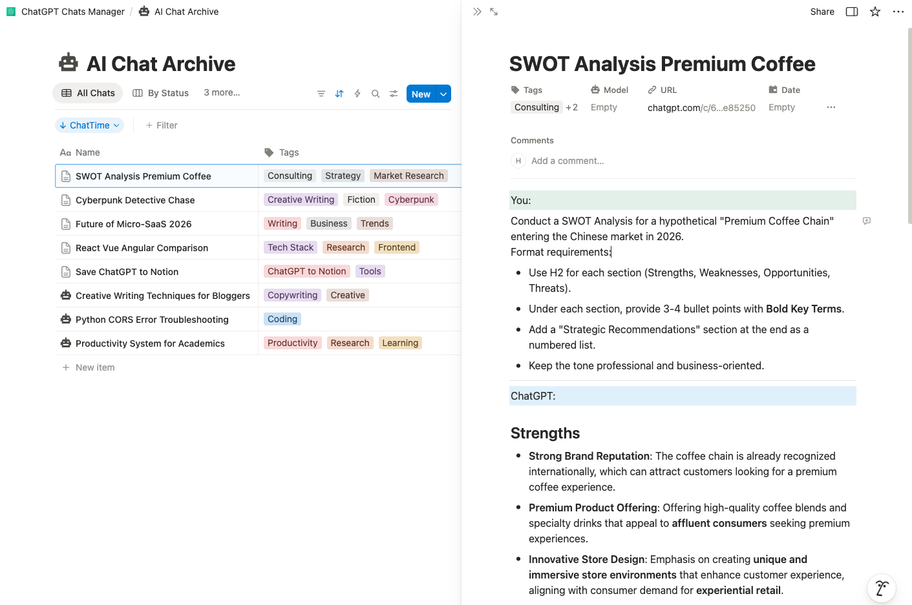Image resolution: width=912 pixels, height=605 pixels.
Task: Switch peek layout with the split-rectangle icon
Action: [851, 11]
